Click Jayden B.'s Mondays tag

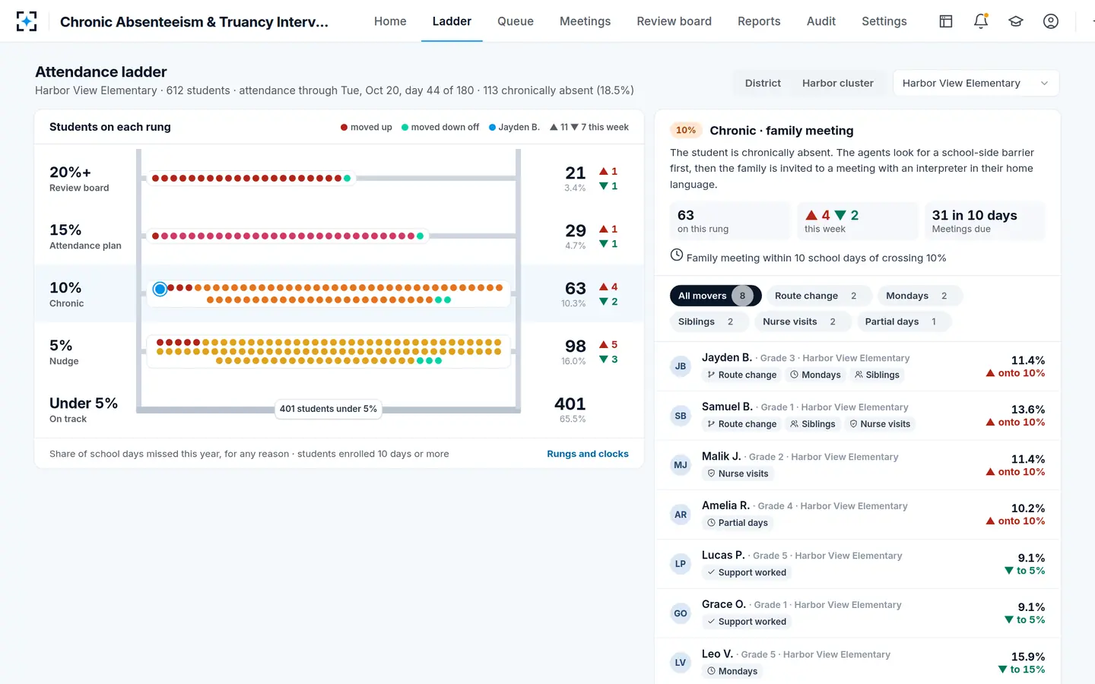pyautogui.click(x=816, y=375)
